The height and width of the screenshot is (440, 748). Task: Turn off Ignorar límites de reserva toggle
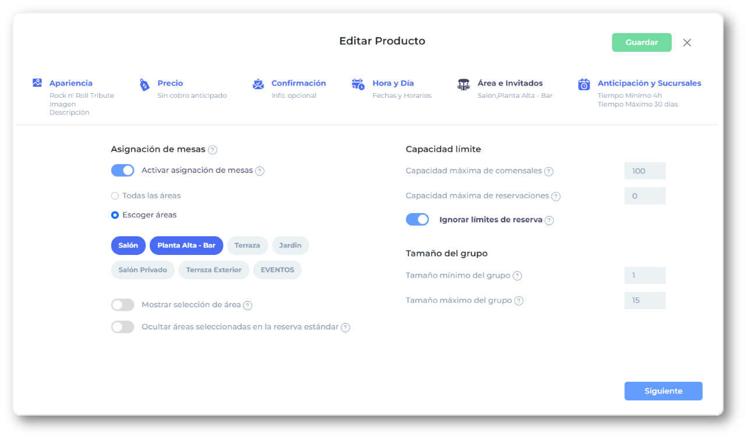click(418, 219)
